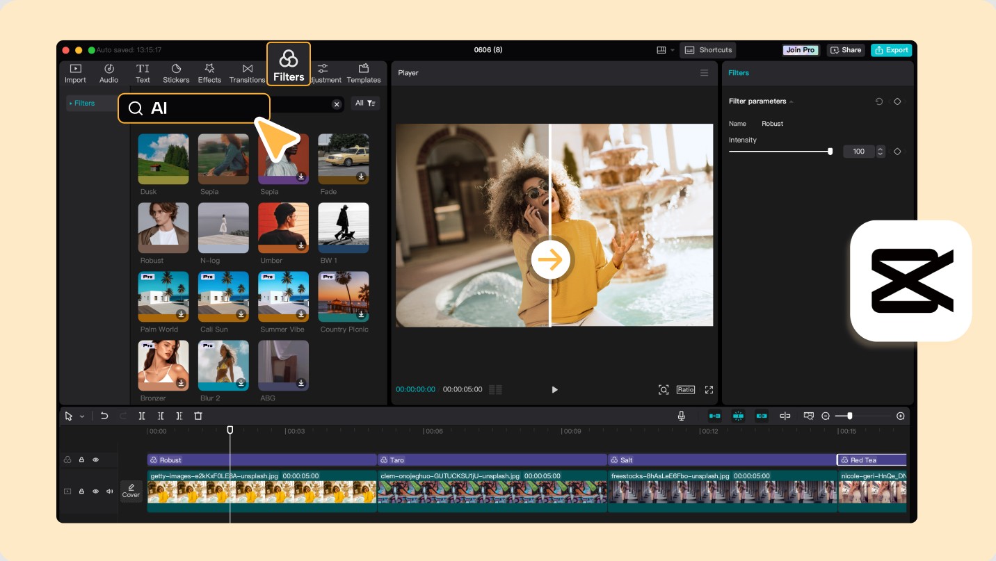Open the Templates tab
The image size is (996, 561).
pos(364,73)
